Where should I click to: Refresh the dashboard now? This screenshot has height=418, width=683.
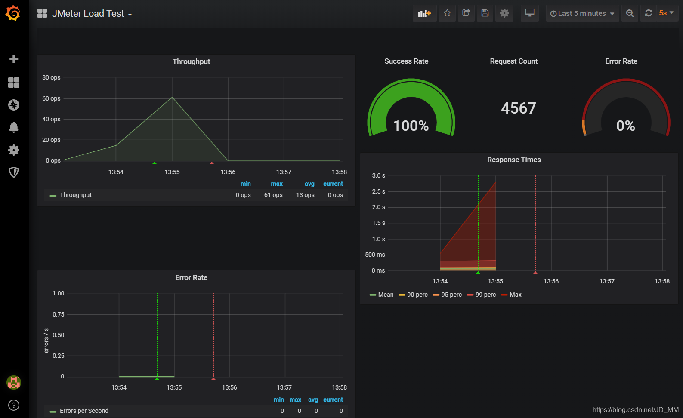(649, 13)
